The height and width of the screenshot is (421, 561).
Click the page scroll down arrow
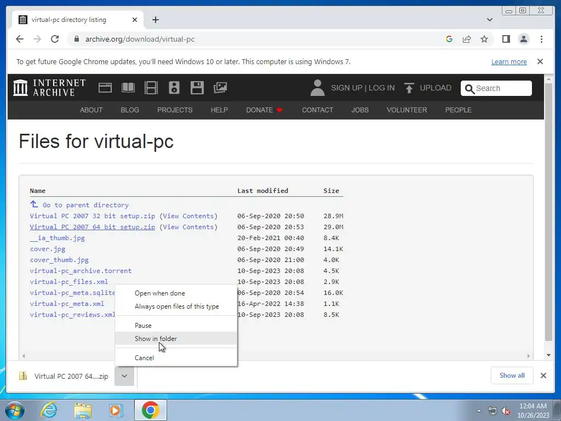(x=548, y=355)
